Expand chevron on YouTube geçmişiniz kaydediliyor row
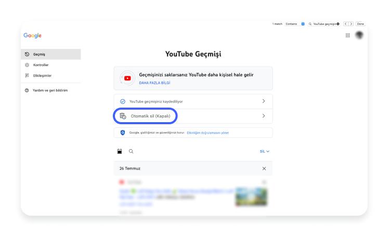 click(264, 101)
